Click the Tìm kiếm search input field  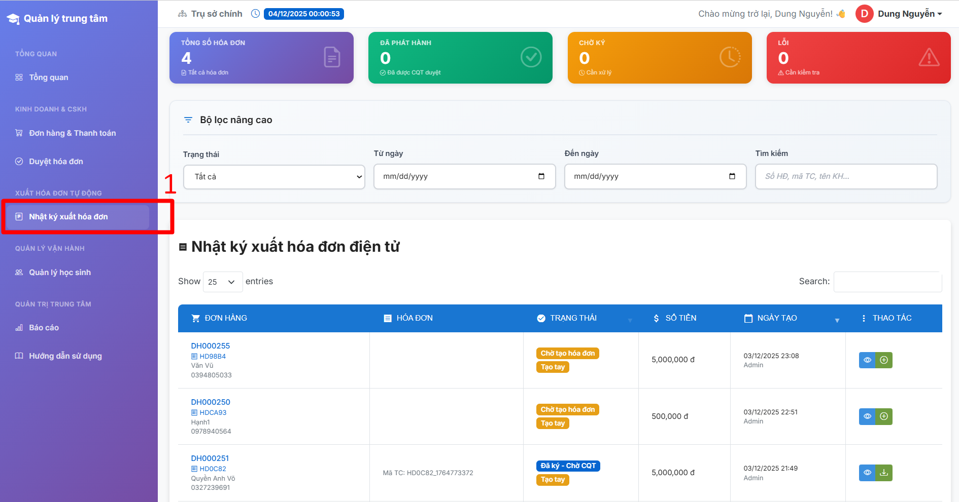coord(845,176)
